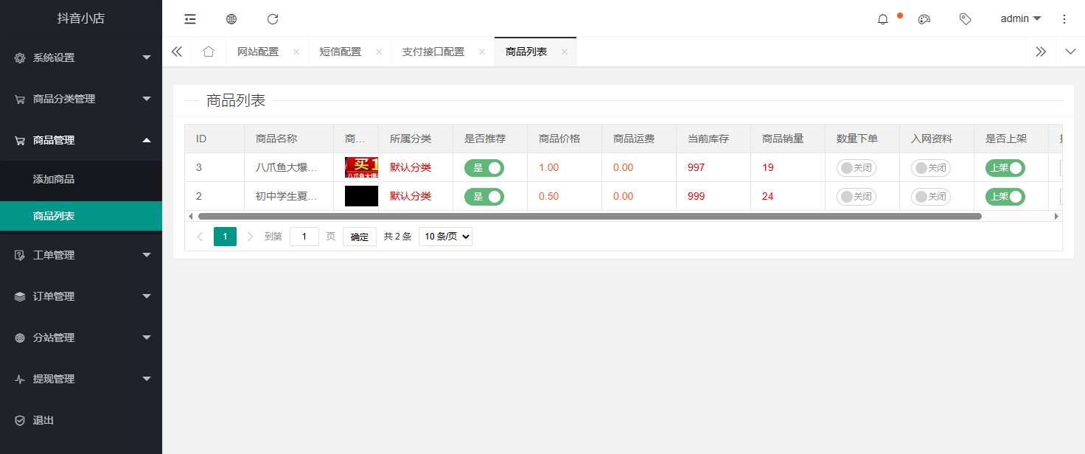Screen dimensions: 1085x454
Task: Open the website globe icon in the header
Action: [231, 19]
